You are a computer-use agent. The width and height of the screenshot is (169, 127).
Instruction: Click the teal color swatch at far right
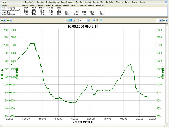point(165,20)
